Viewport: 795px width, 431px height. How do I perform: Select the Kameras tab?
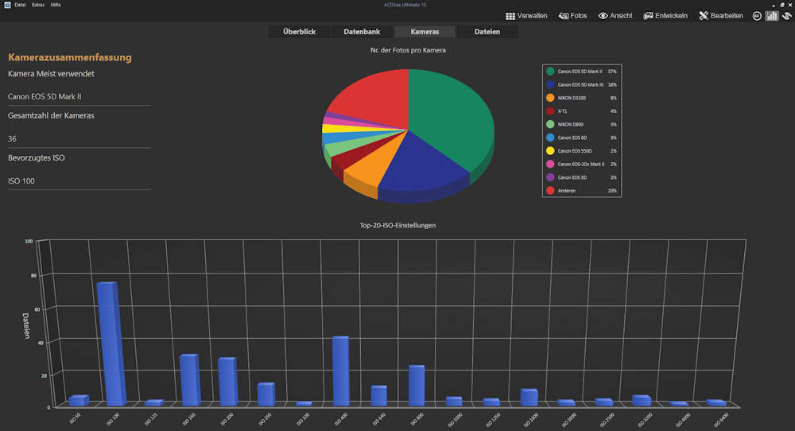pos(425,32)
